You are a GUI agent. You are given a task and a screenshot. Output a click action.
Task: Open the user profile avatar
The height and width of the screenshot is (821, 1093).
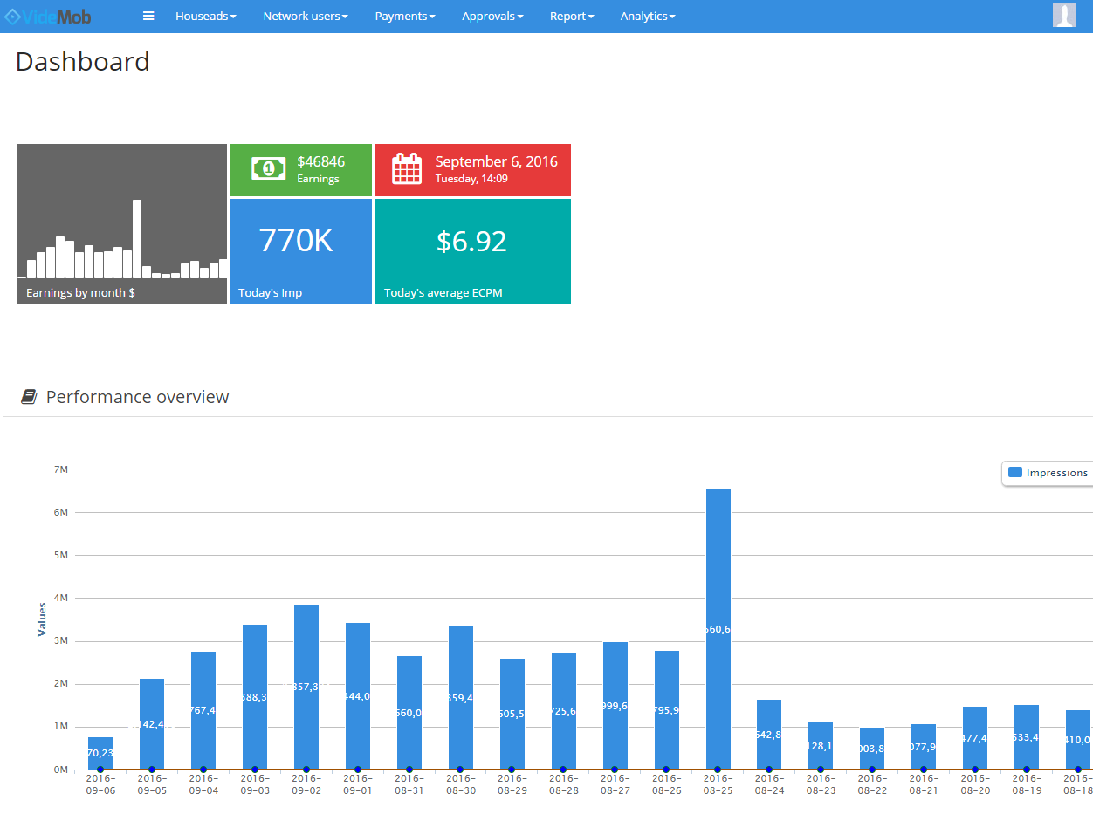(1064, 16)
